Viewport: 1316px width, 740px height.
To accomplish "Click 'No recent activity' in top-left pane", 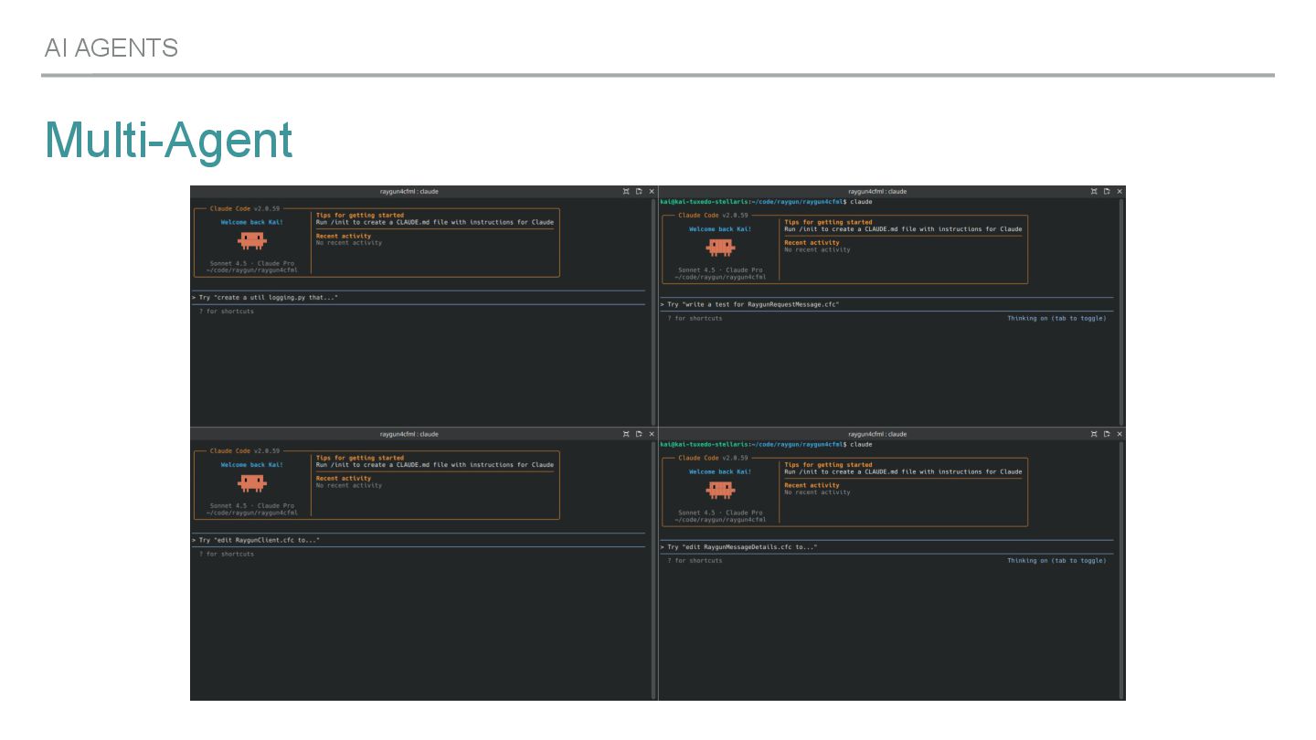I will point(349,243).
